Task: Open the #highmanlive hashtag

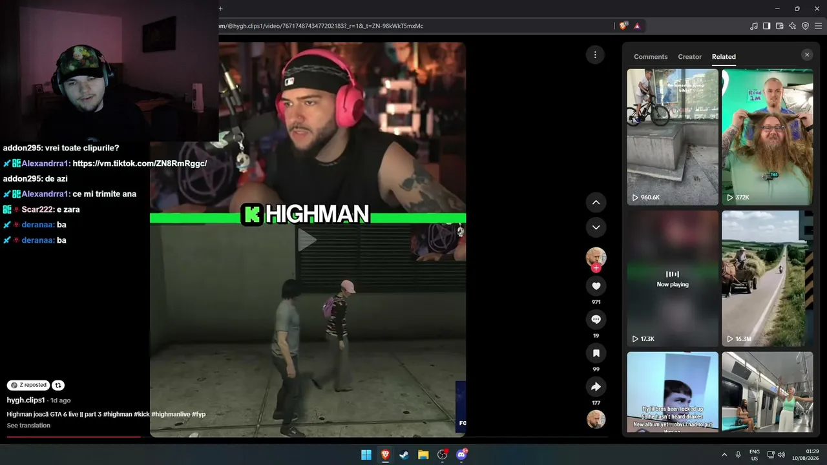Action: coord(171,415)
